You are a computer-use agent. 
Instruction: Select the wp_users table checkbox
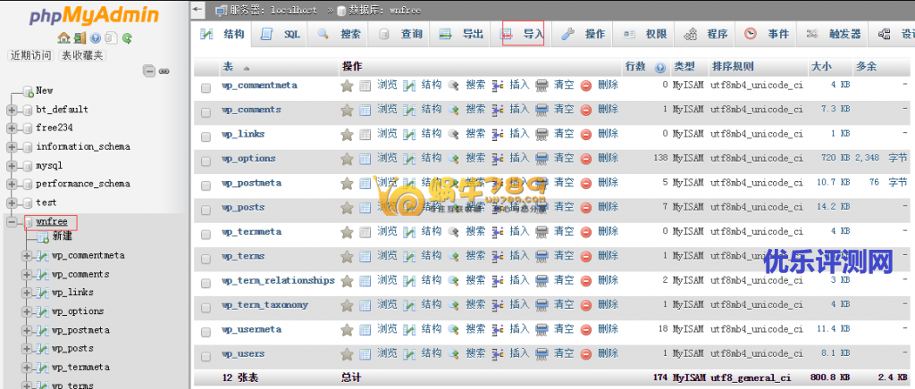(x=206, y=355)
